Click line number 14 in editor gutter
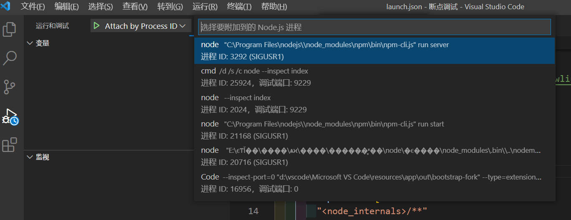The image size is (571, 220). point(253,211)
